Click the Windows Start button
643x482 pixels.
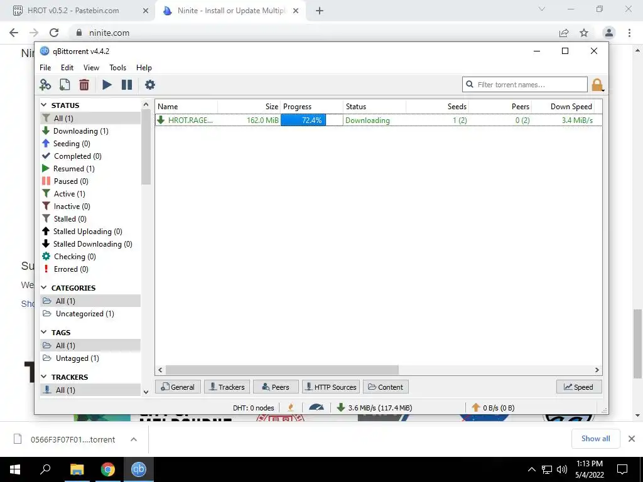pyautogui.click(x=15, y=469)
